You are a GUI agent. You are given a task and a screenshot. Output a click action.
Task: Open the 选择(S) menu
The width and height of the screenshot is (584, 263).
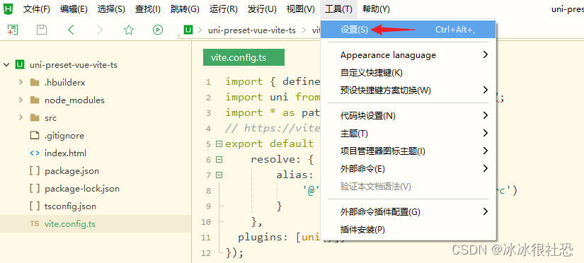coord(111,9)
